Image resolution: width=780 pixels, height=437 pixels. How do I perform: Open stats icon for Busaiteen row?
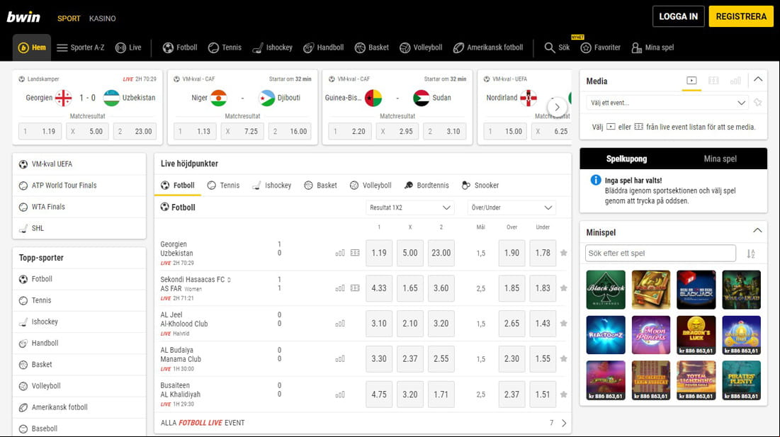click(340, 395)
